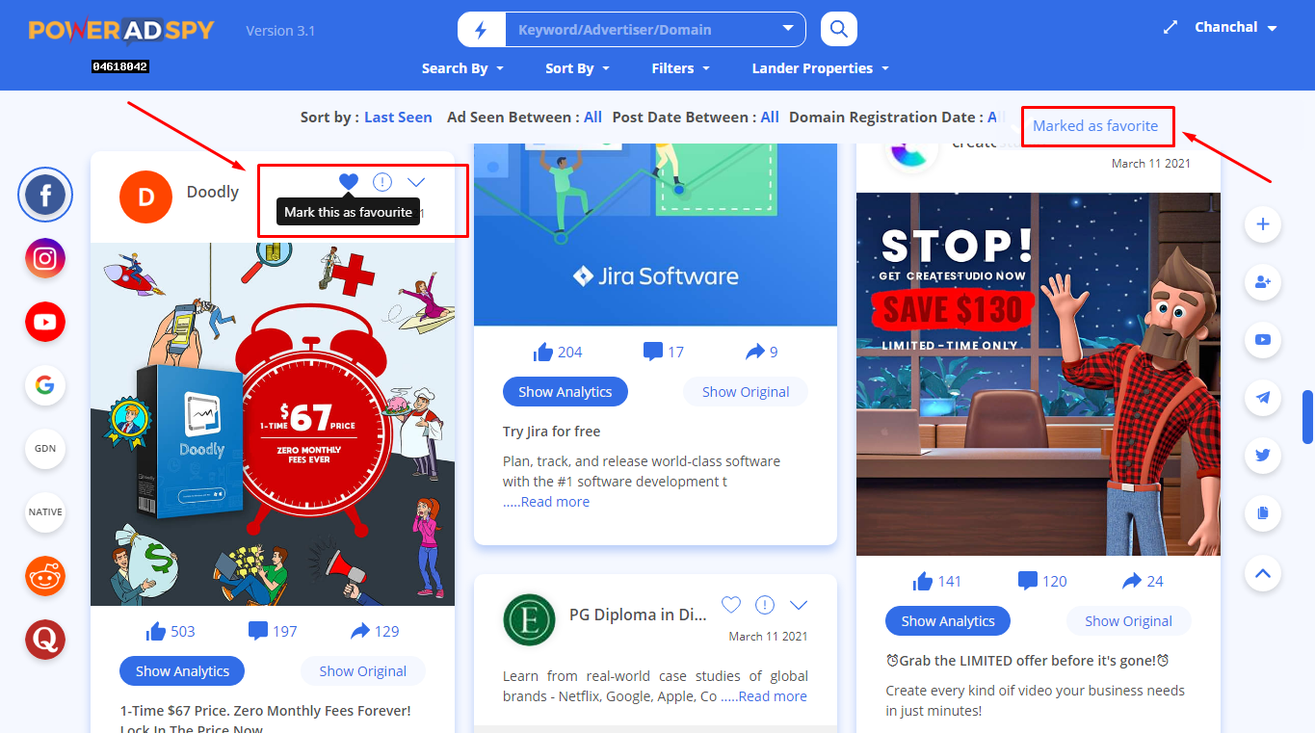
Task: Open the dropdown arrow inside the search box
Action: click(789, 29)
